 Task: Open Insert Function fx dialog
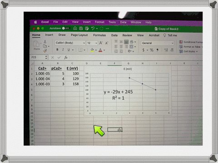click(66, 58)
